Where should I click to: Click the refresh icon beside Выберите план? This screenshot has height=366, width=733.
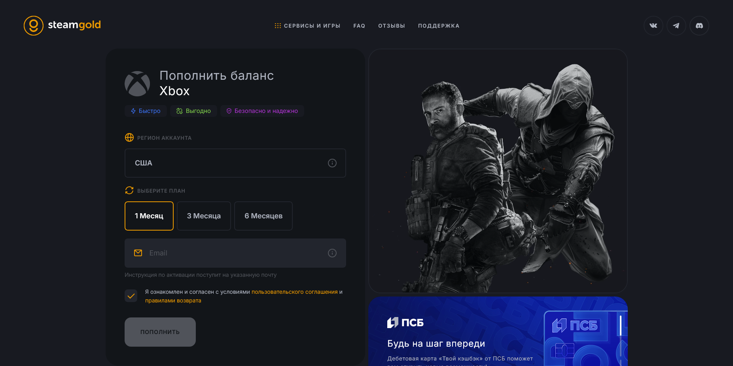point(129,190)
